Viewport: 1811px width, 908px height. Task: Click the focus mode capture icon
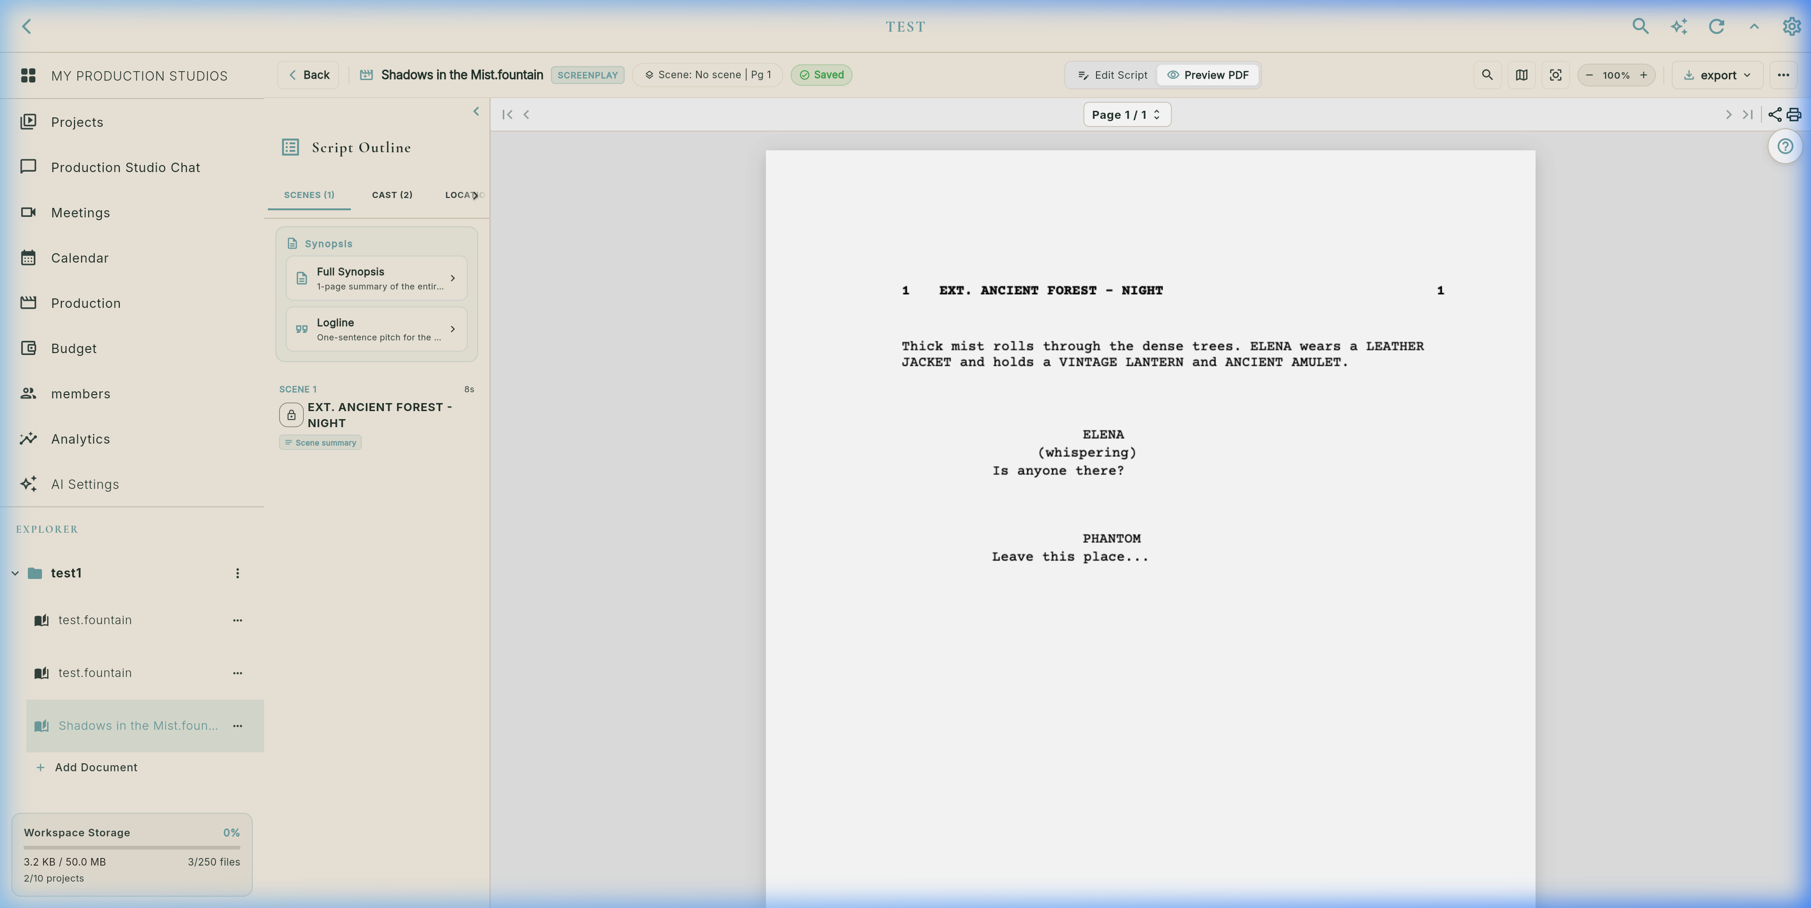click(1556, 75)
